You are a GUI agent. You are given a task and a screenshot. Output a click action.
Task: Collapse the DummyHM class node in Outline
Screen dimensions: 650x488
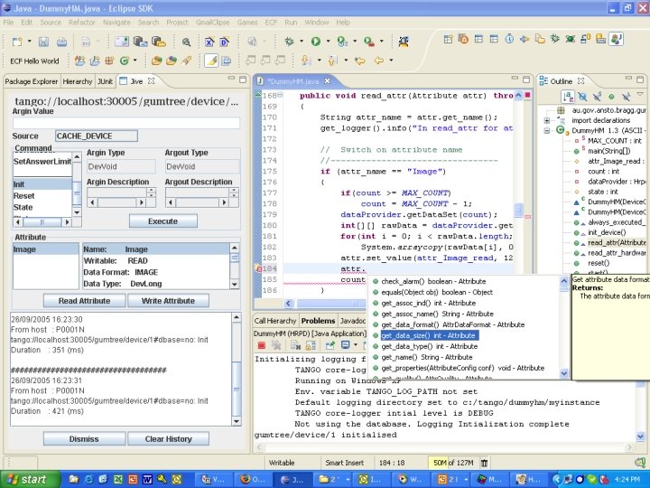click(x=547, y=130)
